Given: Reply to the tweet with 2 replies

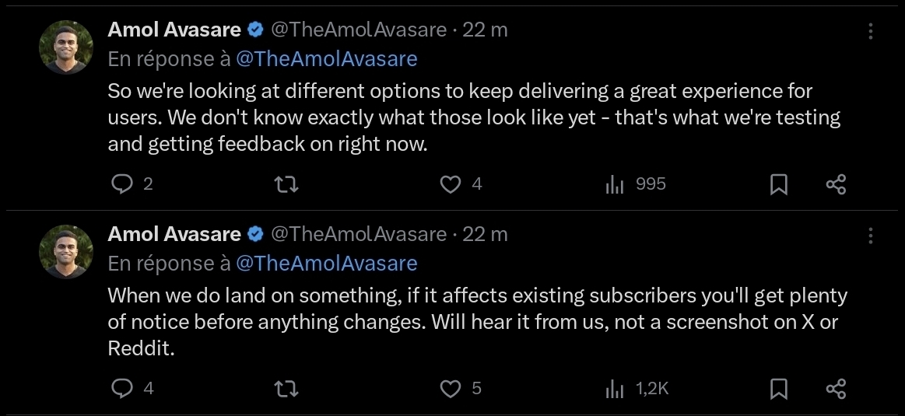Looking at the screenshot, I should tap(123, 184).
